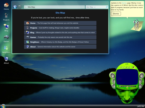Open the Projects row in site map
Image resolution: width=145 pixels, height=108 pixels.
(x=60, y=28)
